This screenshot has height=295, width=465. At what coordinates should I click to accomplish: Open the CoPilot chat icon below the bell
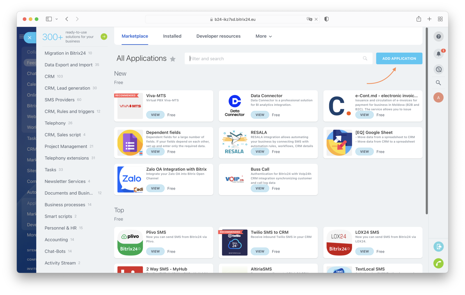pyautogui.click(x=438, y=69)
